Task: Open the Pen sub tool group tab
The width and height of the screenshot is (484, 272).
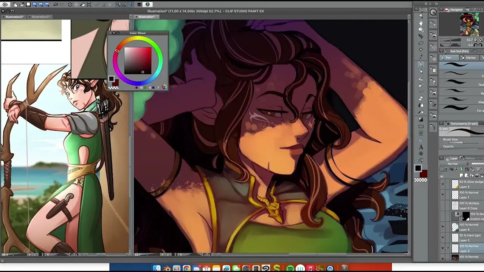Action: [x=449, y=57]
